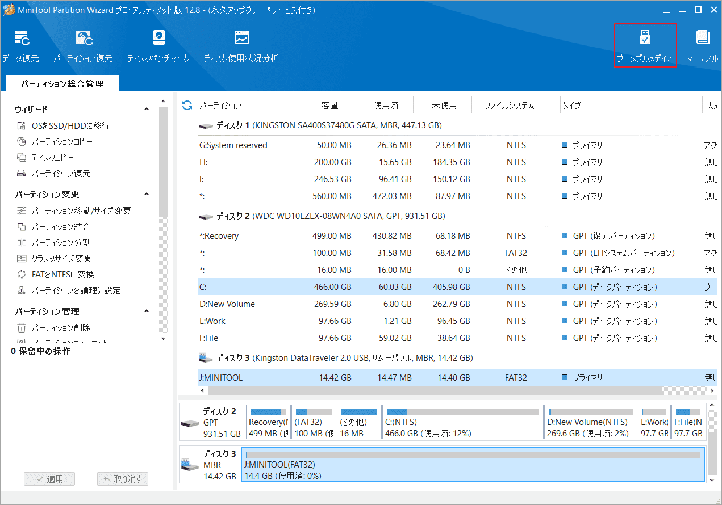This screenshot has width=722, height=505.
Task: Open the ディスクベンチマーク tool
Action: (158, 45)
